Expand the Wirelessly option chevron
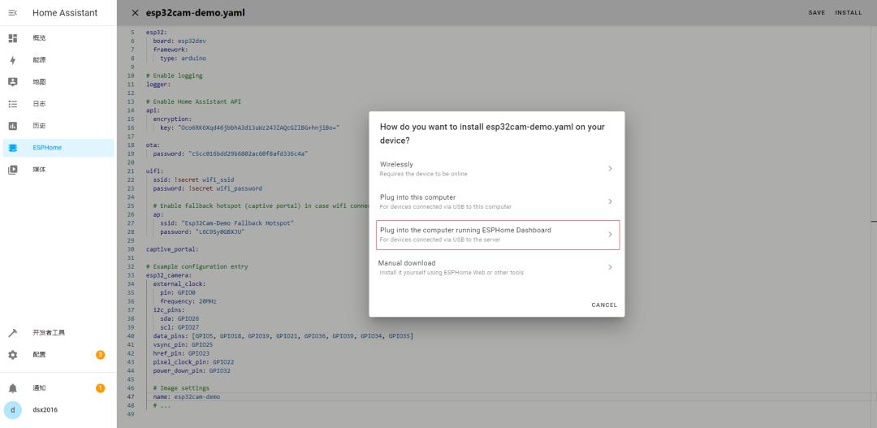877x428 pixels. [610, 168]
